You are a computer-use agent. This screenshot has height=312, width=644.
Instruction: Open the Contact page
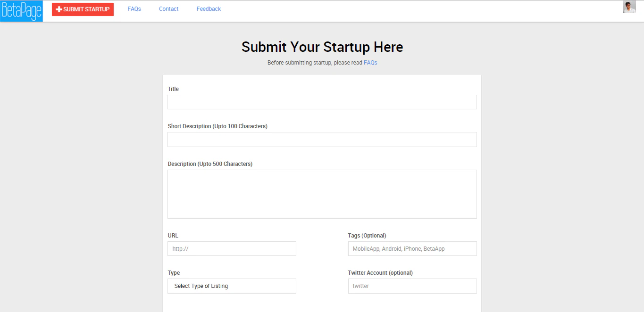pos(168,8)
